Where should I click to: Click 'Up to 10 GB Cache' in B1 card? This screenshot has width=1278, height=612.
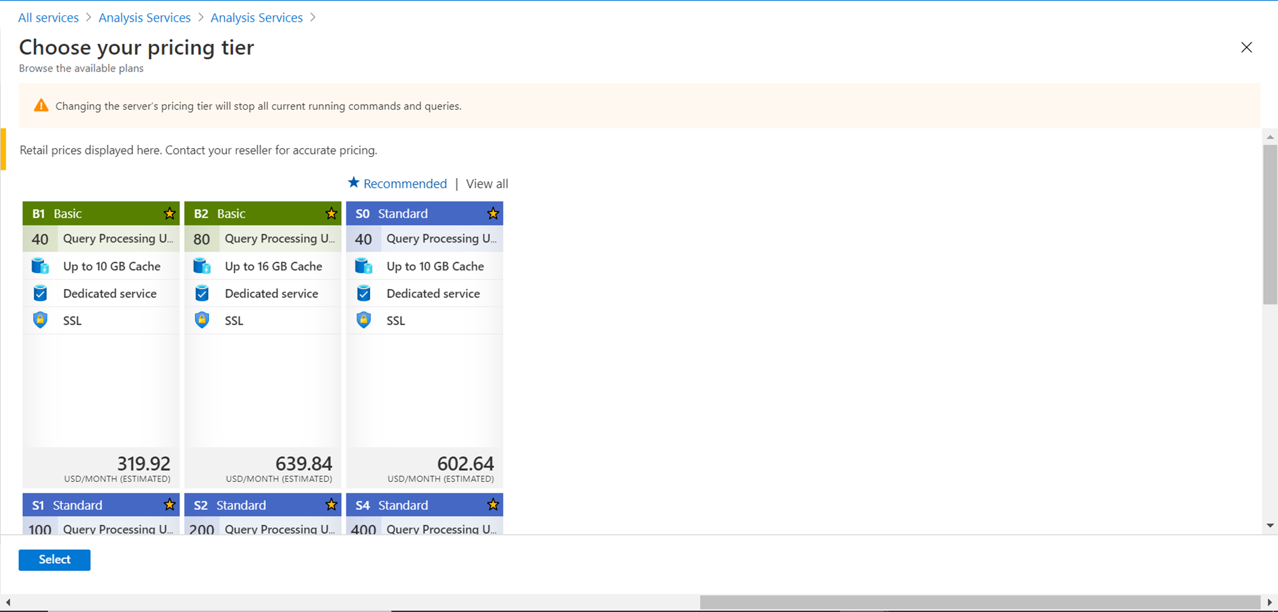(x=112, y=266)
